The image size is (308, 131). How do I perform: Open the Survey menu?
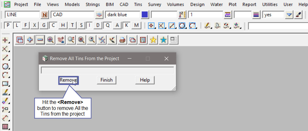click(x=154, y=4)
